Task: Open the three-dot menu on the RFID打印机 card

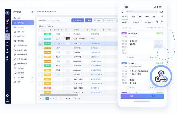Action: (x=163, y=33)
